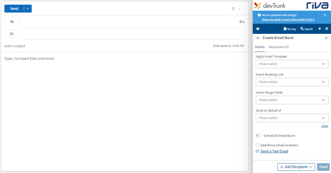Close the Create Email Burst panel
The height and width of the screenshot is (173, 331).
(x=326, y=38)
